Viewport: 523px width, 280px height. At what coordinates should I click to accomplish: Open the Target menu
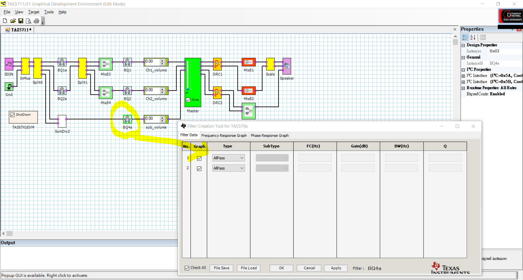[x=34, y=12]
